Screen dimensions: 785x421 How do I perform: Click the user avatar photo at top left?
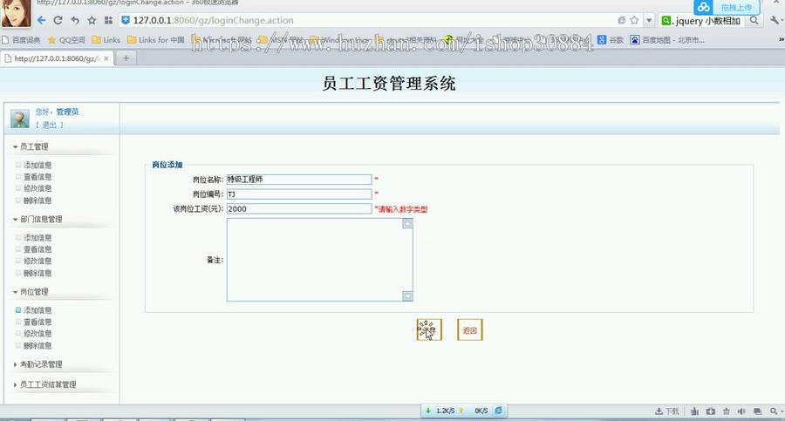coord(16,12)
